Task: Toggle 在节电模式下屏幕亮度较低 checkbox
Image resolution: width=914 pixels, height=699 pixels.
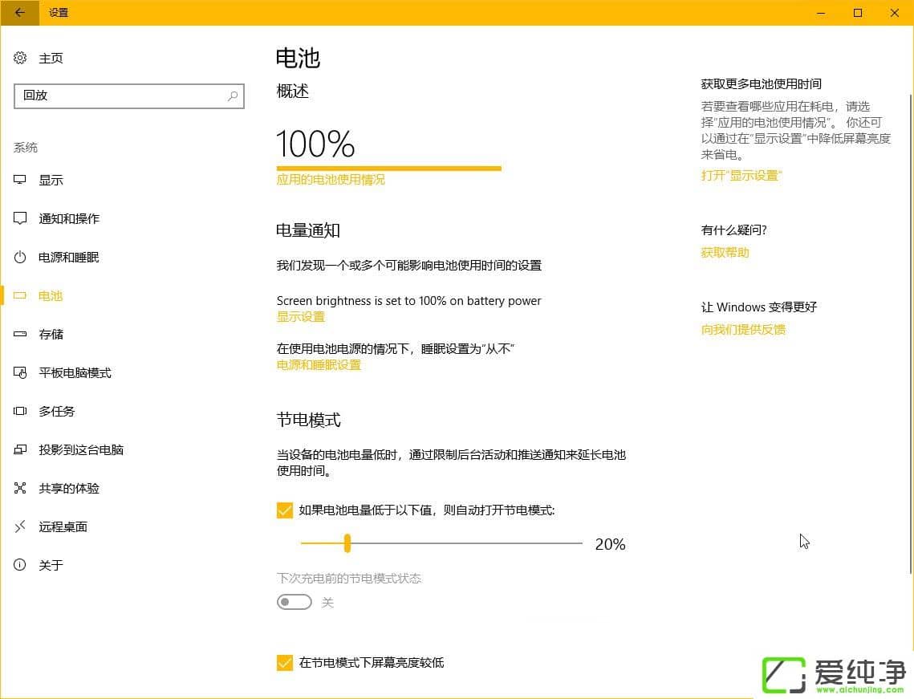Action: coord(285,663)
